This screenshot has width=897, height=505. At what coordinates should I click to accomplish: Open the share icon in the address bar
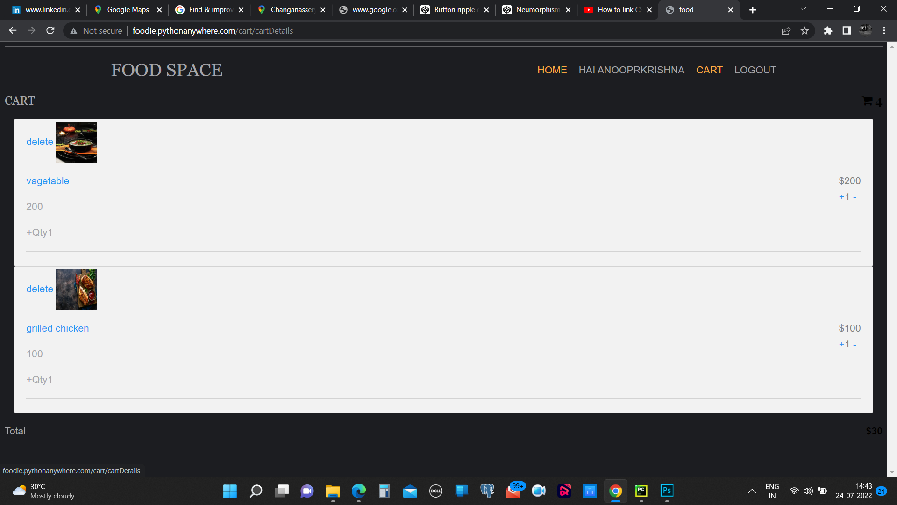click(786, 30)
